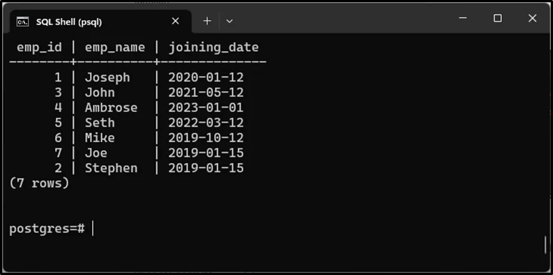Click the date 2019-10-12 for Mike

[206, 138]
